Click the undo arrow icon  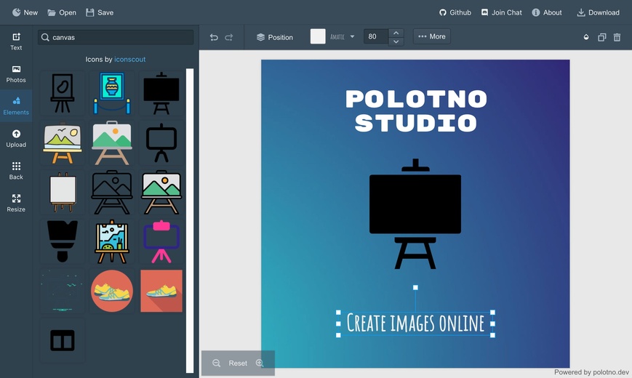point(214,37)
